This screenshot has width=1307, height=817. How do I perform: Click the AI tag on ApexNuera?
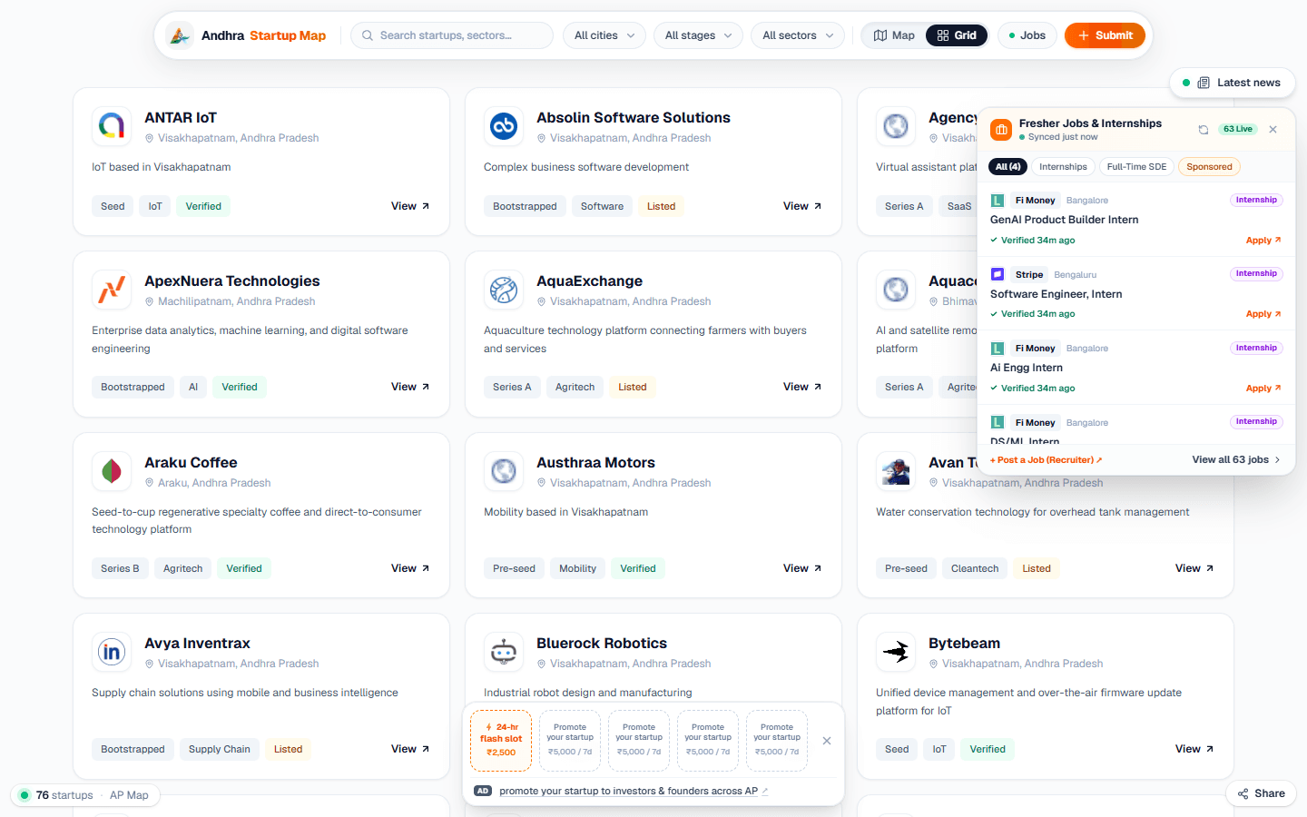tap(193, 387)
